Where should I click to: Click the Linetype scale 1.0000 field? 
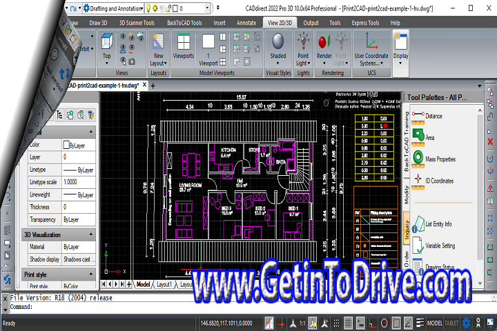78,182
